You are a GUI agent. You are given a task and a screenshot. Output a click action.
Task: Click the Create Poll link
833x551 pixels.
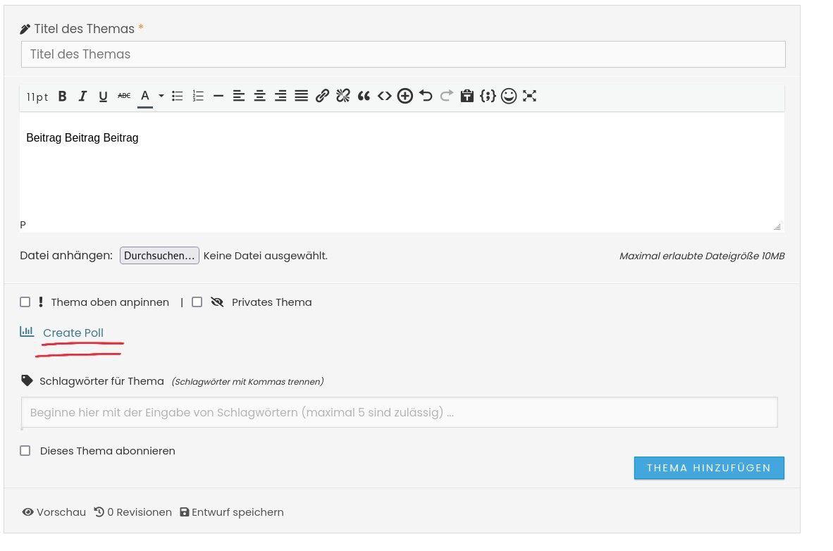coord(73,333)
